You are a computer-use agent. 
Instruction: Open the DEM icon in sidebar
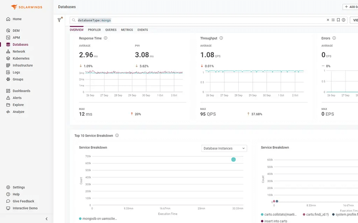(8, 31)
